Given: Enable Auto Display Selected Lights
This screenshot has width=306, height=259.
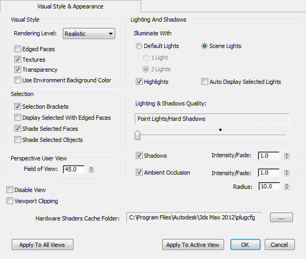Looking at the screenshot, I should 205,82.
